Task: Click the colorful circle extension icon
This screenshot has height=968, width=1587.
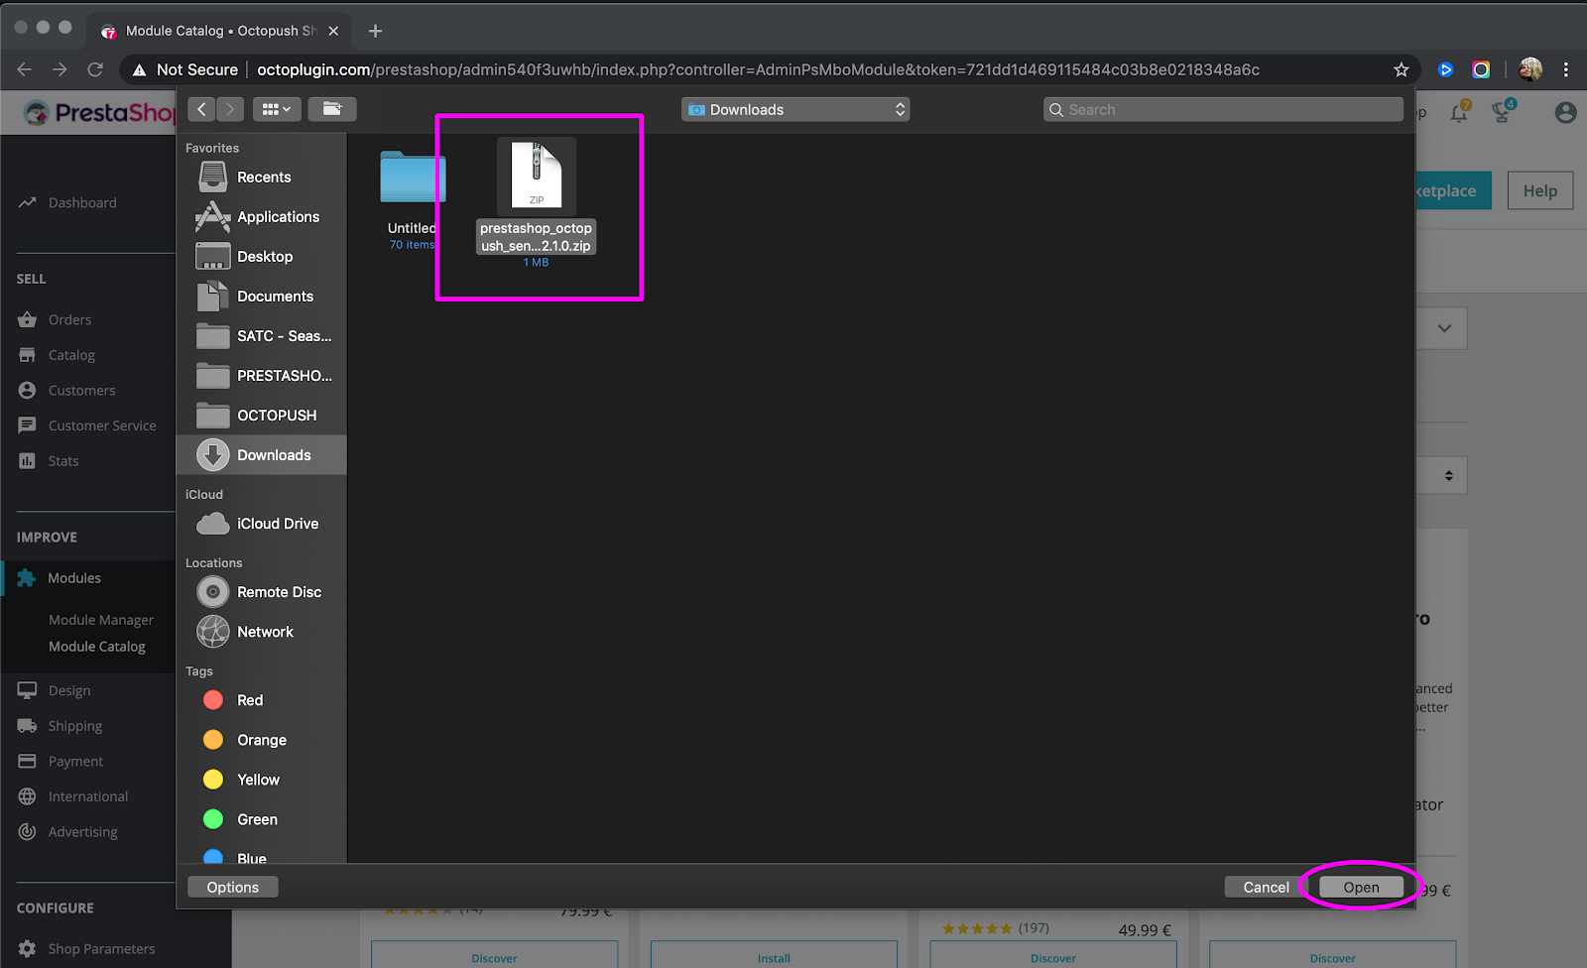Action: [x=1481, y=69]
